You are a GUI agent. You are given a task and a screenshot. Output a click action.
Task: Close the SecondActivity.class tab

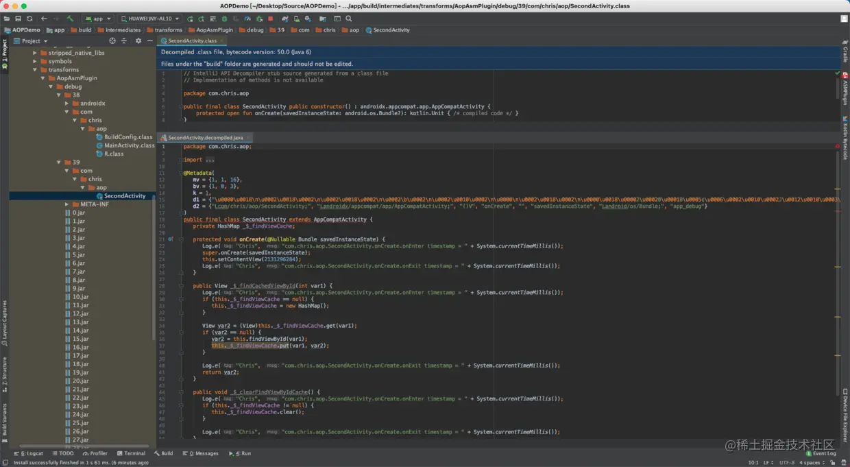click(x=221, y=40)
